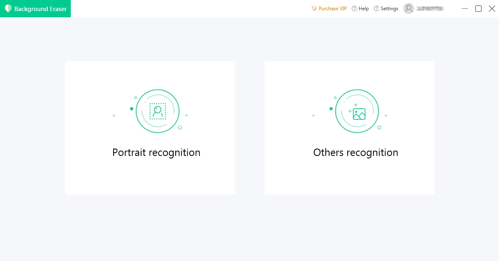Open the Settings menu label
This screenshot has width=499, height=261.
tap(389, 9)
